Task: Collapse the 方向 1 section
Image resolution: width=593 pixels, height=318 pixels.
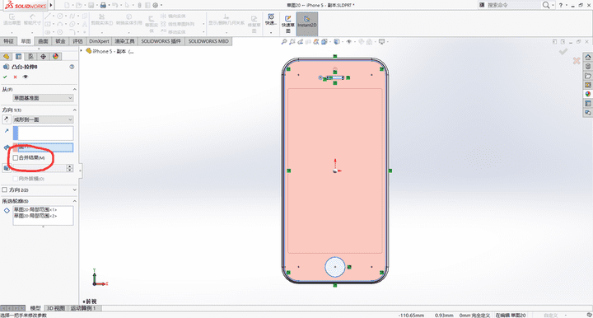Action: coord(74,110)
